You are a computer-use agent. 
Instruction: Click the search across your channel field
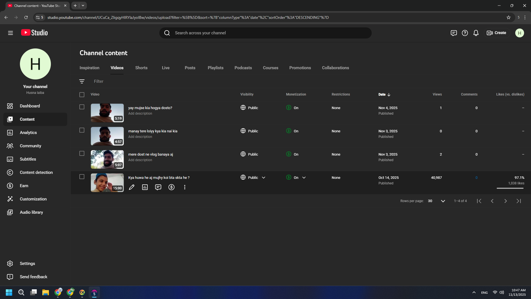[x=265, y=33]
